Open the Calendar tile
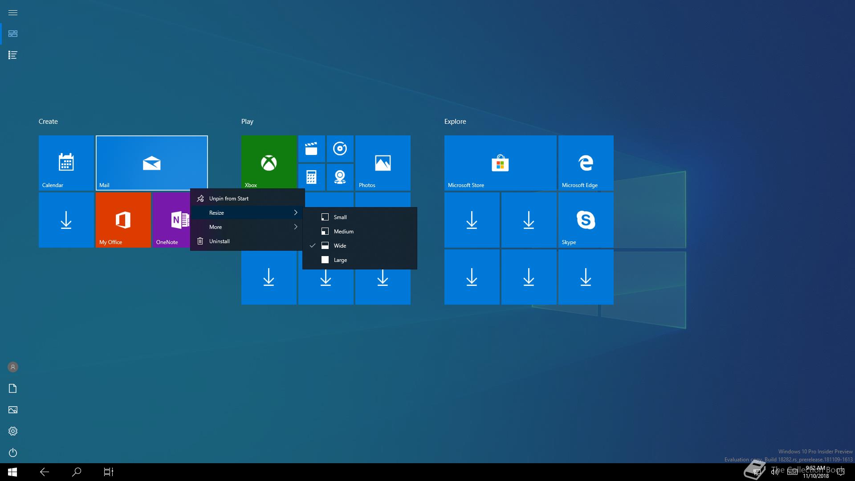 (66, 163)
